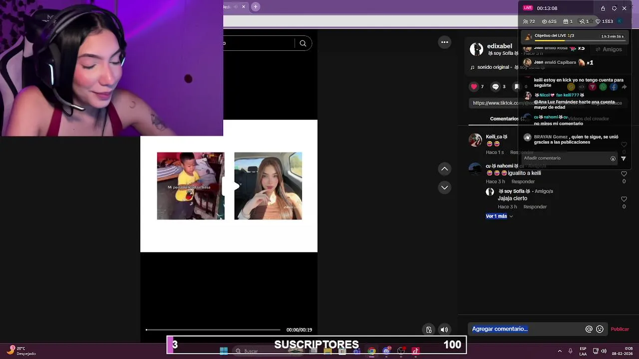The image size is (639, 359).
Task: Open emoji picker in LIVE comment box
Action: [613, 159]
